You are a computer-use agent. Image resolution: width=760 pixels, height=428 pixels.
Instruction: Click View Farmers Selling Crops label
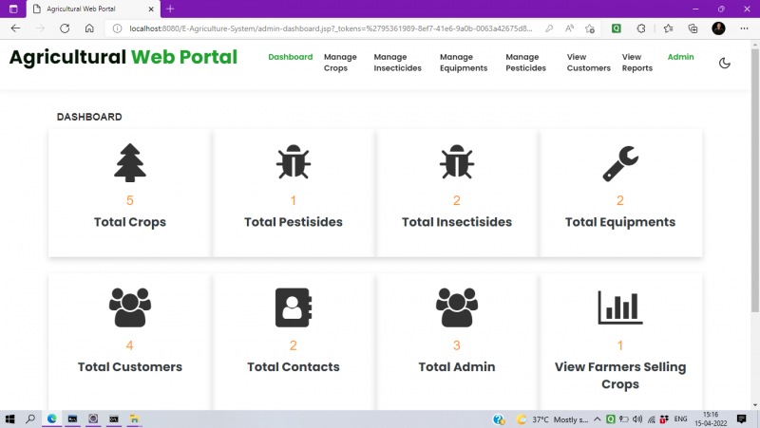620,375
